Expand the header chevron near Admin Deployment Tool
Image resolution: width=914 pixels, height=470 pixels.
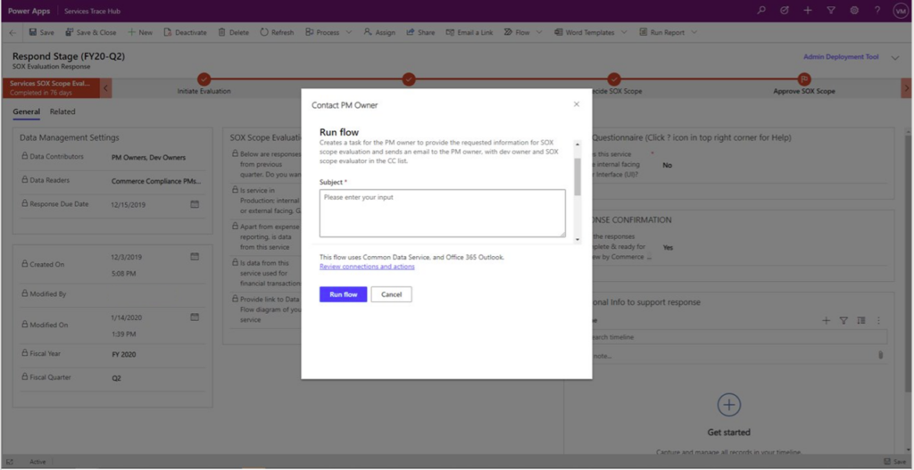point(894,58)
